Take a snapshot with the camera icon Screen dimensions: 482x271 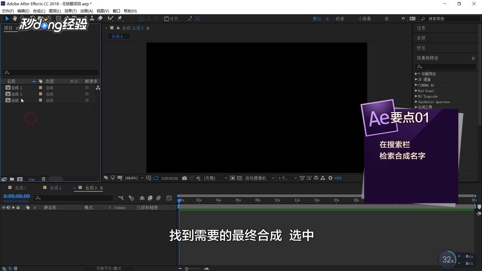pyautogui.click(x=185, y=178)
